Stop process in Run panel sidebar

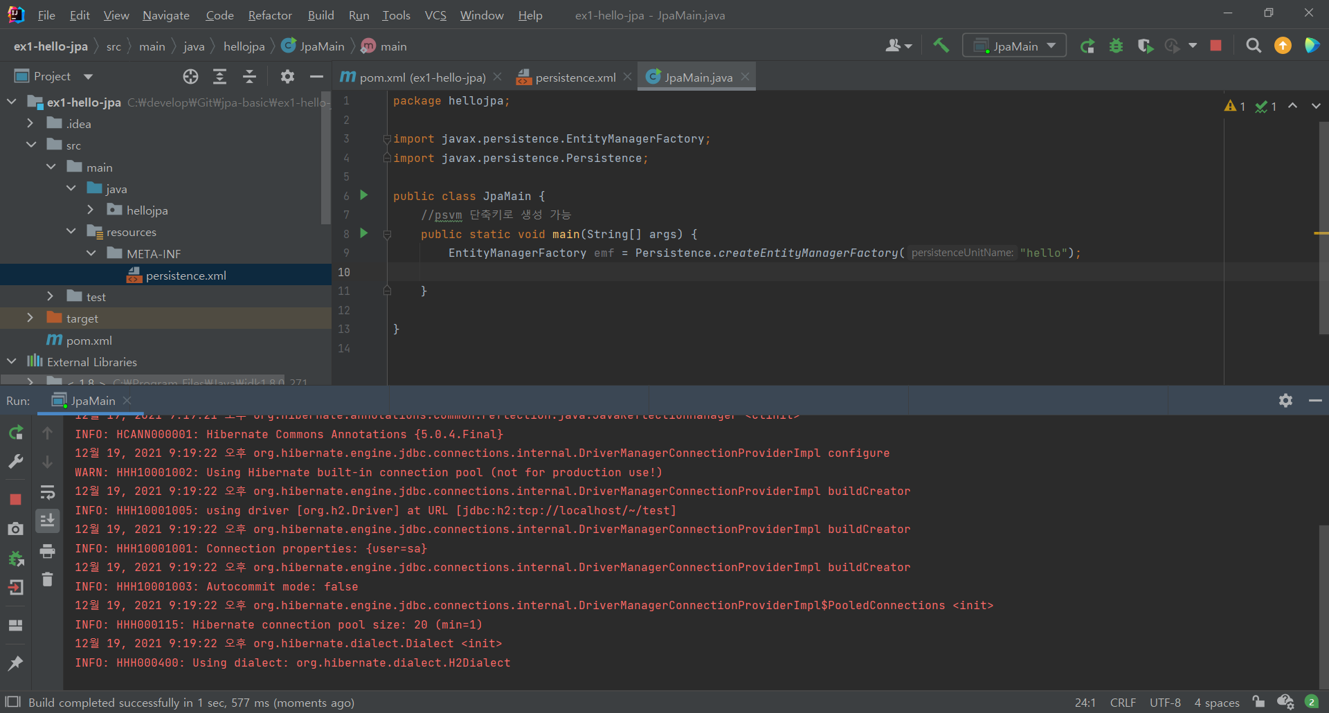15,499
